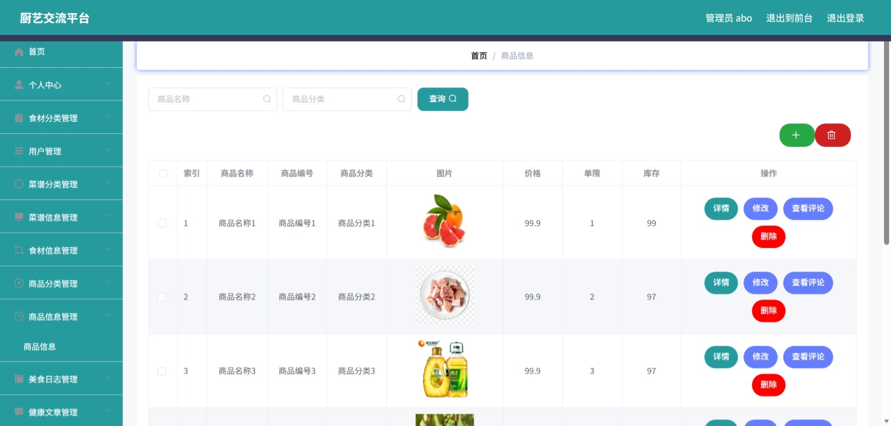This screenshot has width=891, height=426.
Task: Open 菜谱信息管理 in the sidebar
Action: point(61,217)
